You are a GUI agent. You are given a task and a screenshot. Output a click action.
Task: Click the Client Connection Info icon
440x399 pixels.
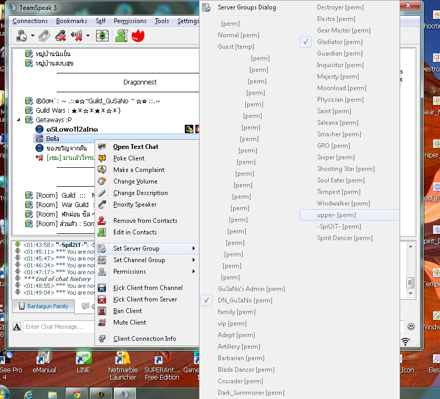(102, 339)
